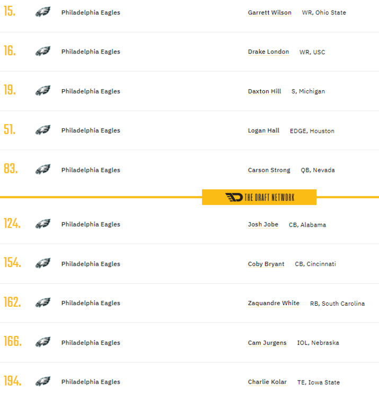Screen dimensions: 379x398
Task: Click the Eagles logo beside pick 162
Action: tap(42, 303)
